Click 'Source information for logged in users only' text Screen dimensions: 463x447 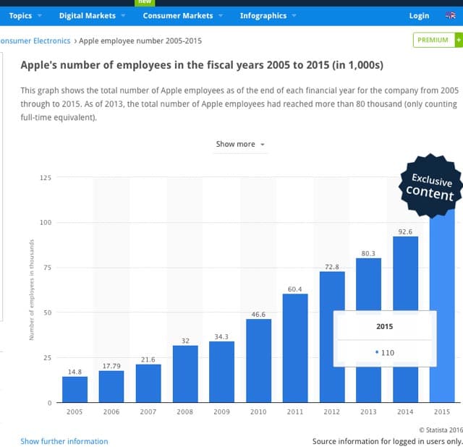388,441
